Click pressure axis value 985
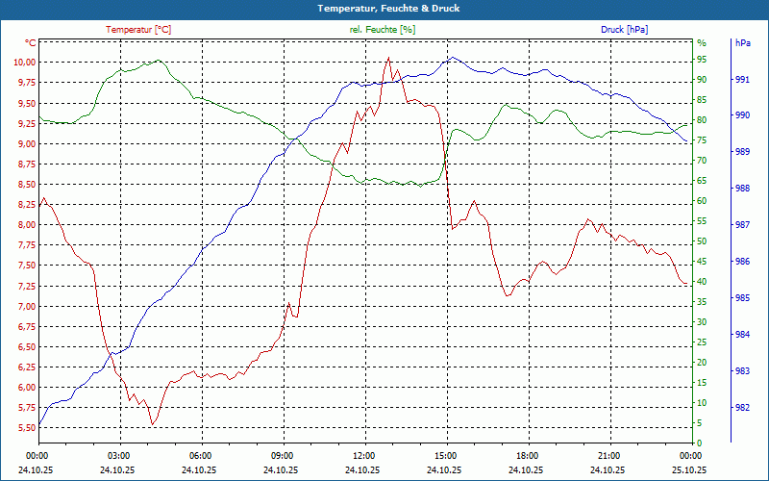Viewport: 769px width, 481px height. point(742,298)
